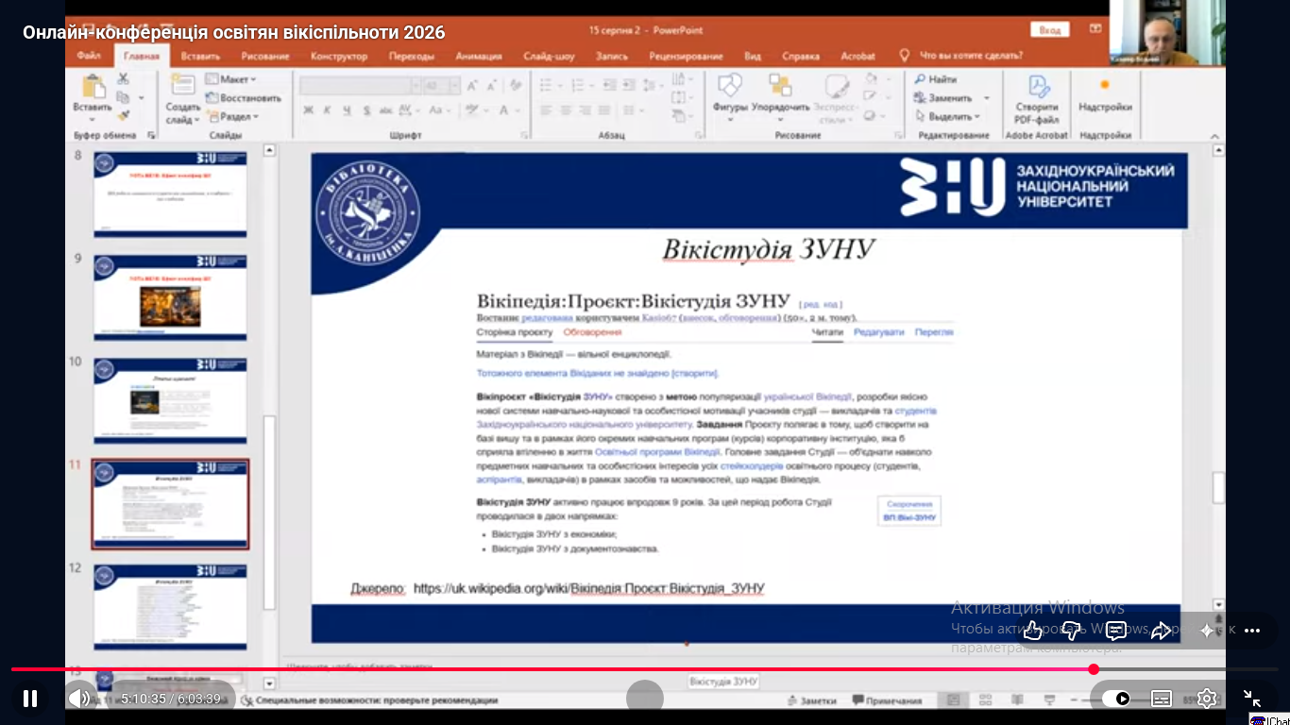Click the Редагувати link on wiki page
The height and width of the screenshot is (725, 1290).
tap(878, 332)
